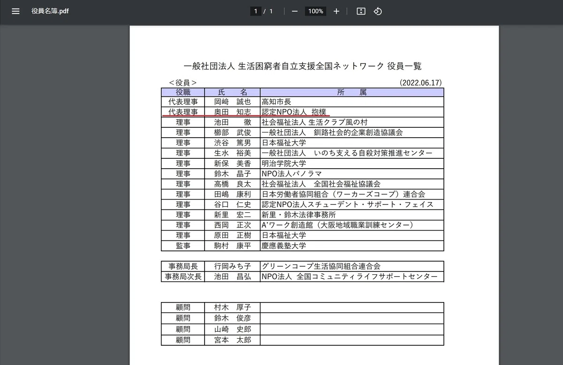563x365 pixels.
Task: Select the affiliation 高知市長
Action: (x=277, y=101)
